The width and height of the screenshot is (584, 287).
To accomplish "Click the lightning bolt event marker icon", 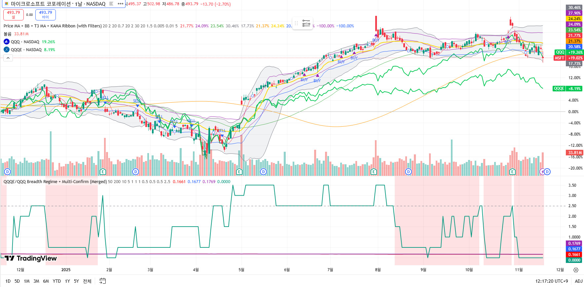I will (542, 172).
